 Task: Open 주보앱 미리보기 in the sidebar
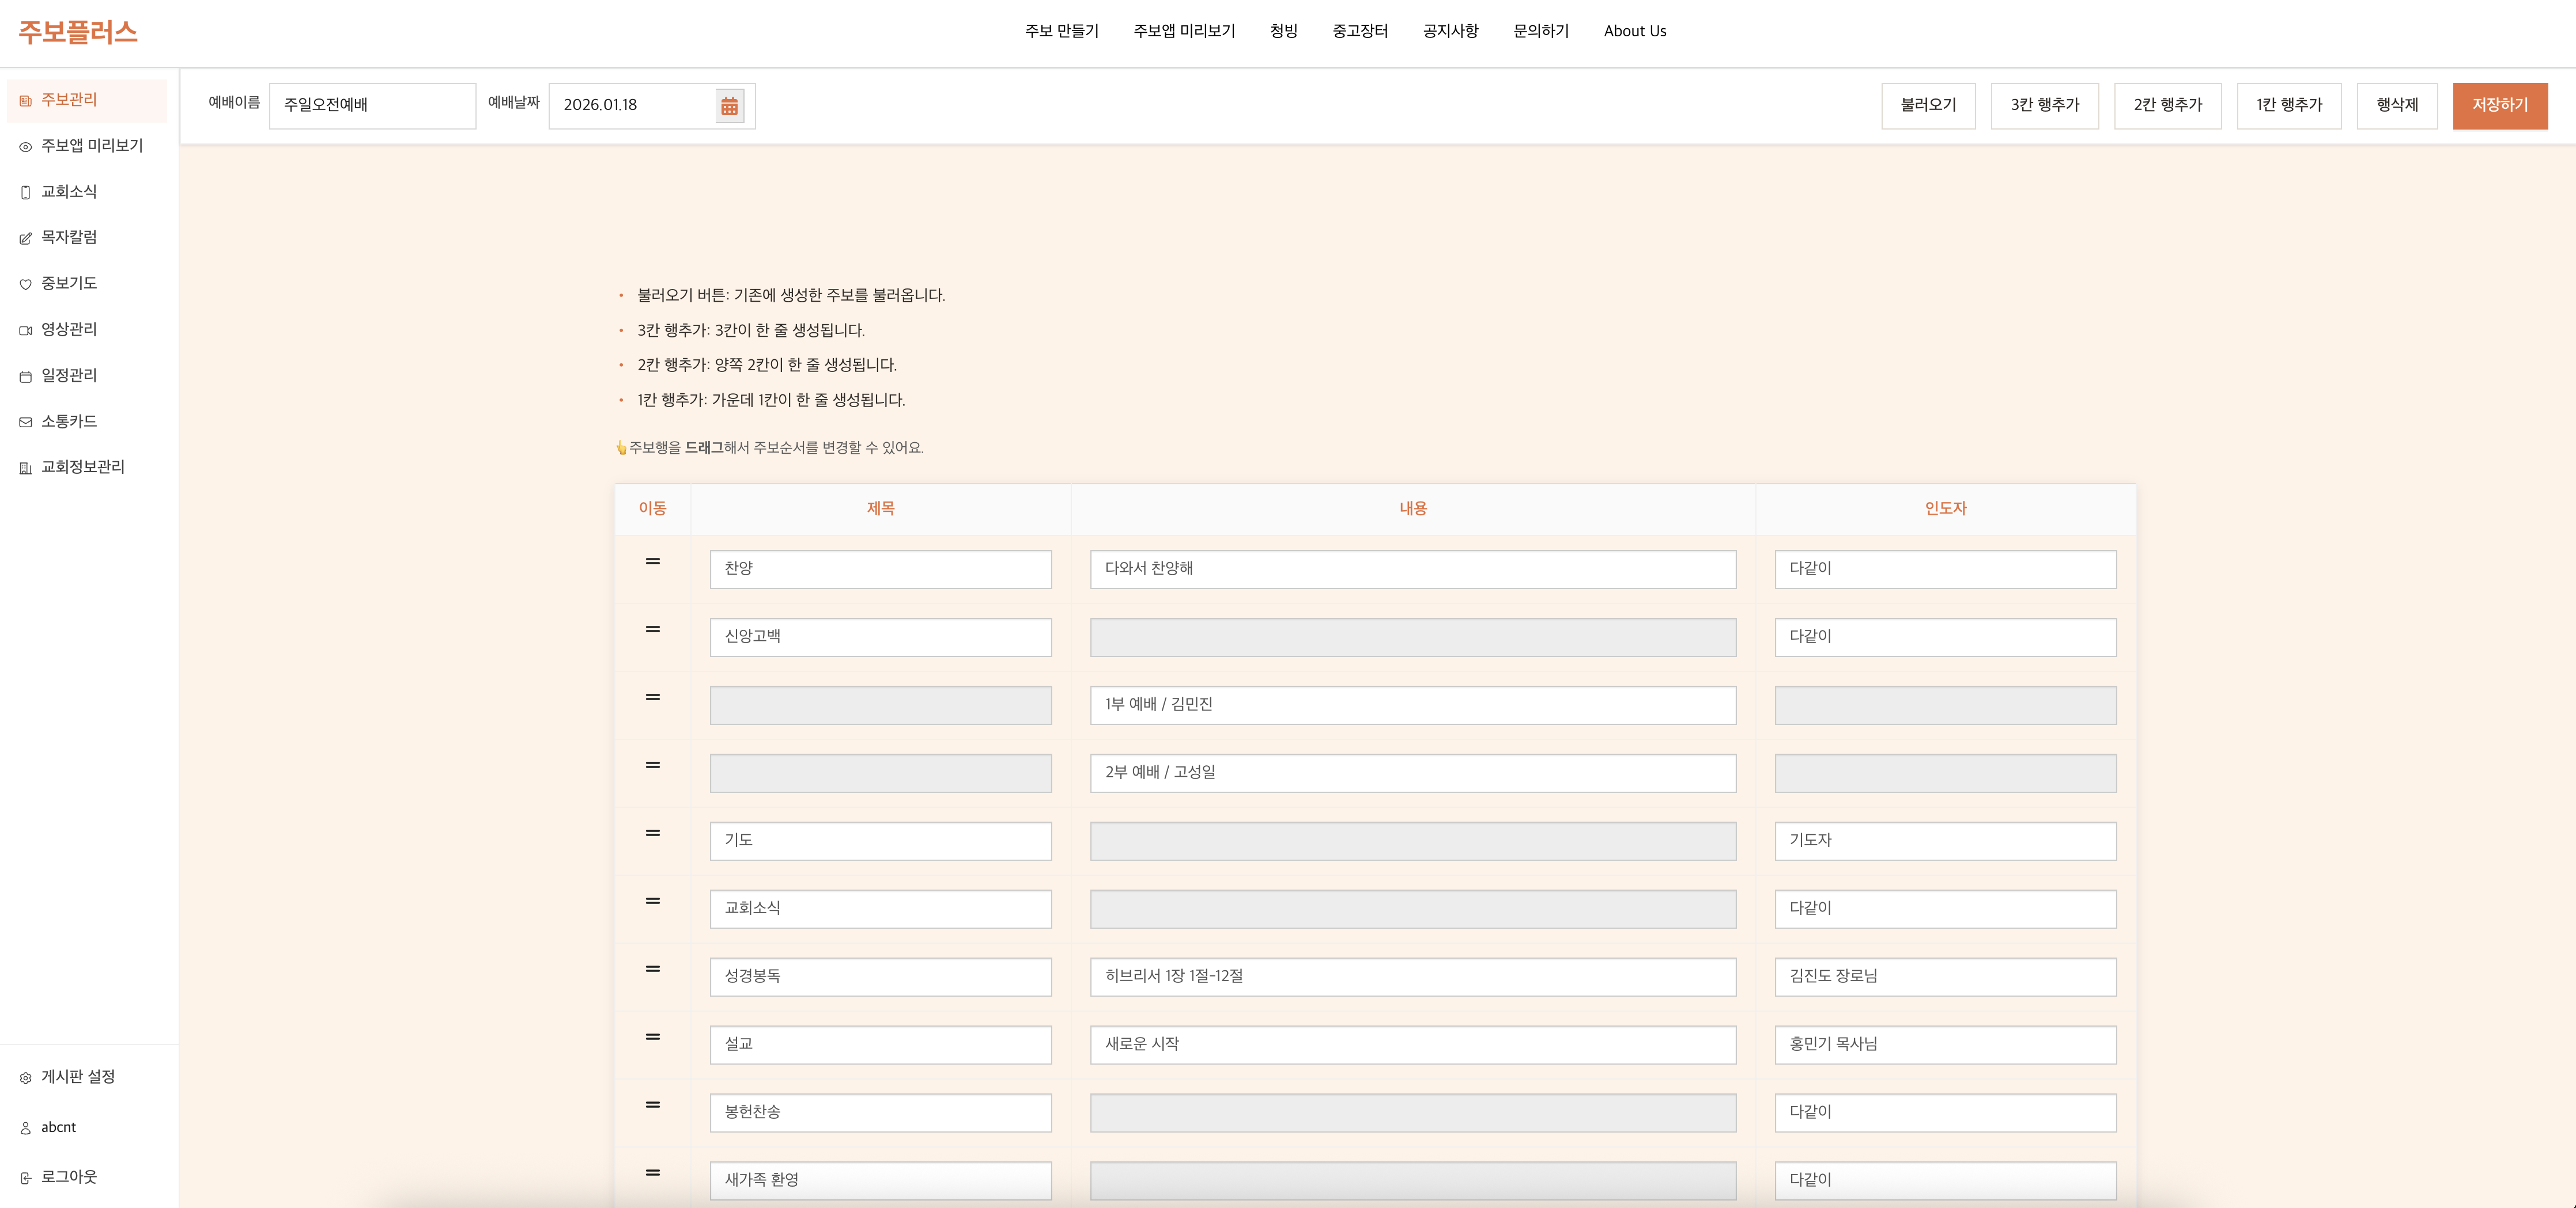91,146
